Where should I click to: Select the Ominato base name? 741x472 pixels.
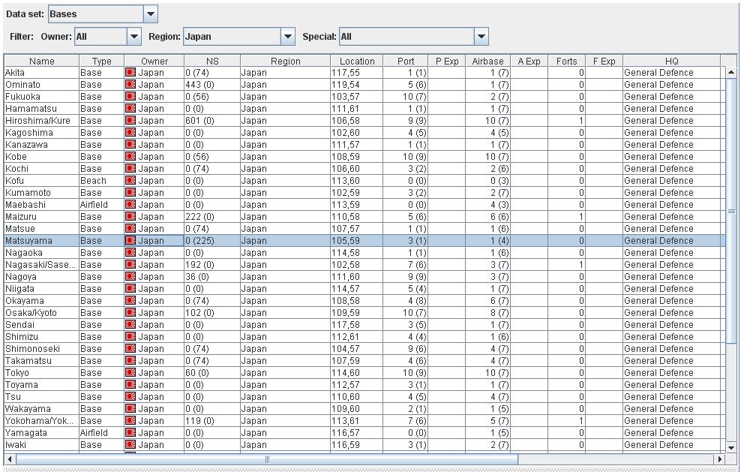(x=22, y=85)
